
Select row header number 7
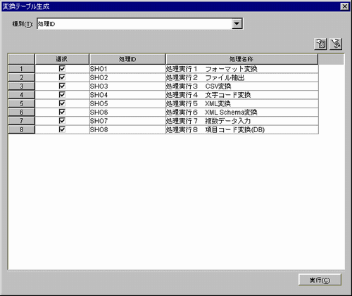point(21,121)
